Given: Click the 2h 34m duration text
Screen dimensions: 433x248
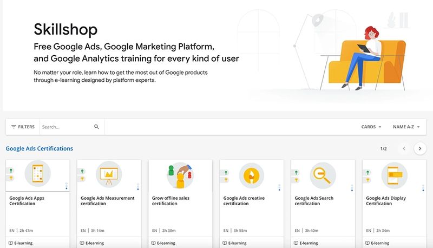Looking at the screenshot, I should [383, 230].
